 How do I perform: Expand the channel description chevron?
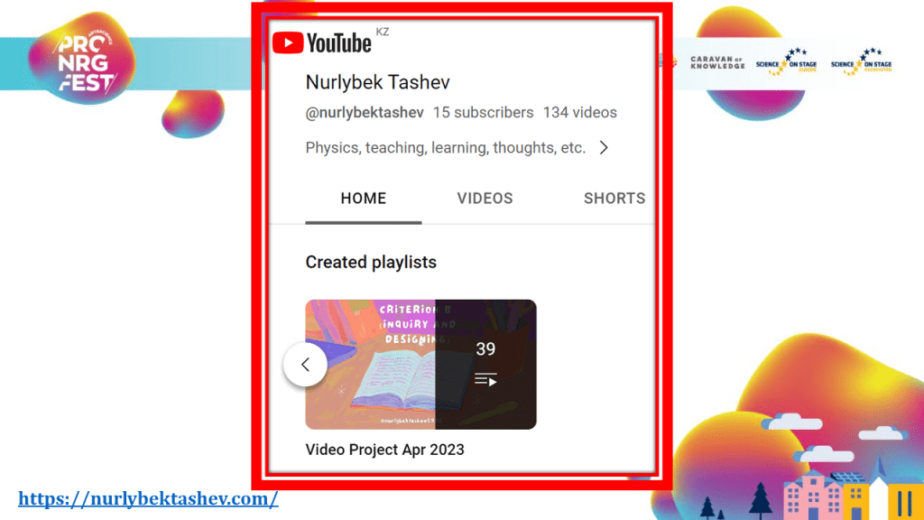click(604, 148)
